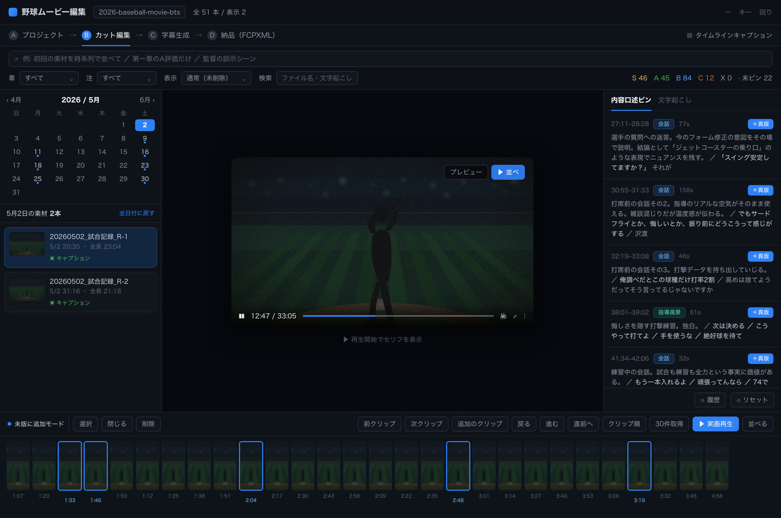Screen dimensions: 781x518
Task: Click the step A circle icon
Action: pos(13,35)
